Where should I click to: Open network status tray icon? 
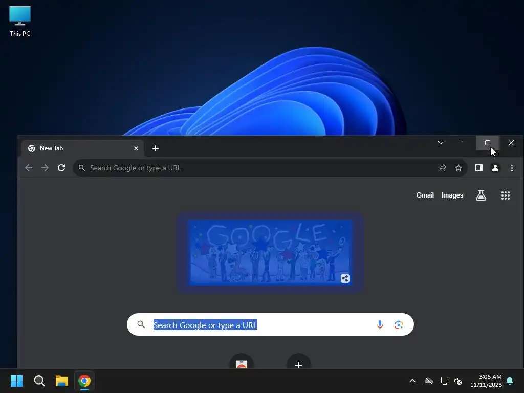coord(445,381)
